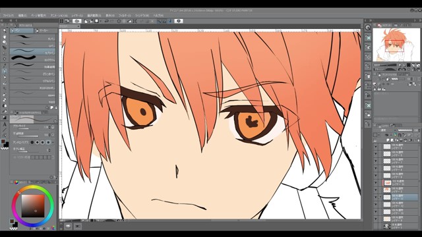Open the ファイル (File) menu
Screen dimensions: 422x237
[9, 16]
